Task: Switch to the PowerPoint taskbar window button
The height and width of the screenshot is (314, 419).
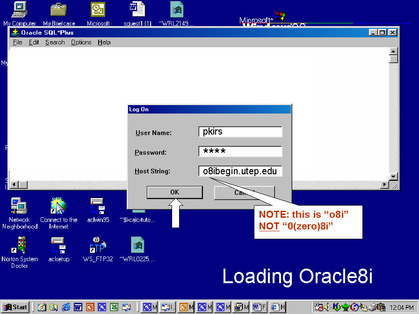Action: point(185,307)
